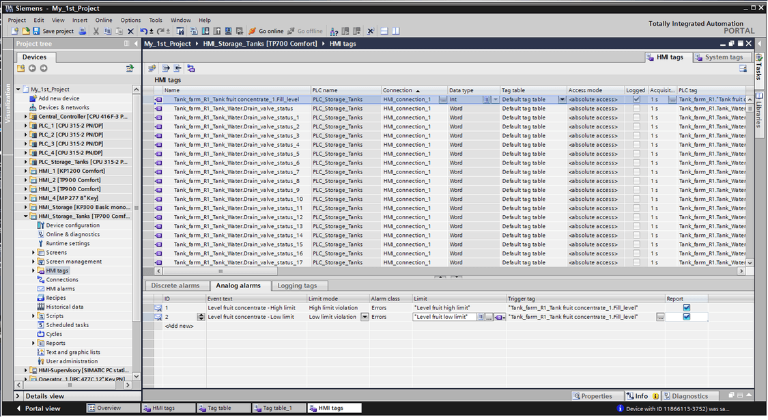The width and height of the screenshot is (768, 420).
Task: Enable Logged for Drain_valve_status tag
Action: pos(636,109)
